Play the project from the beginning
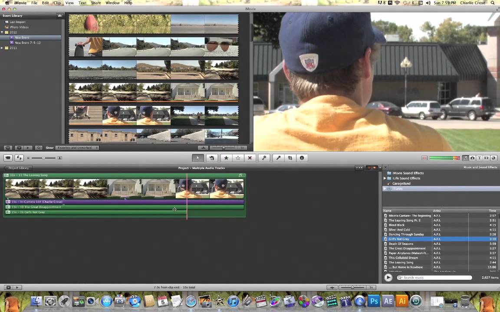This screenshot has width=500, height=312. [17, 287]
